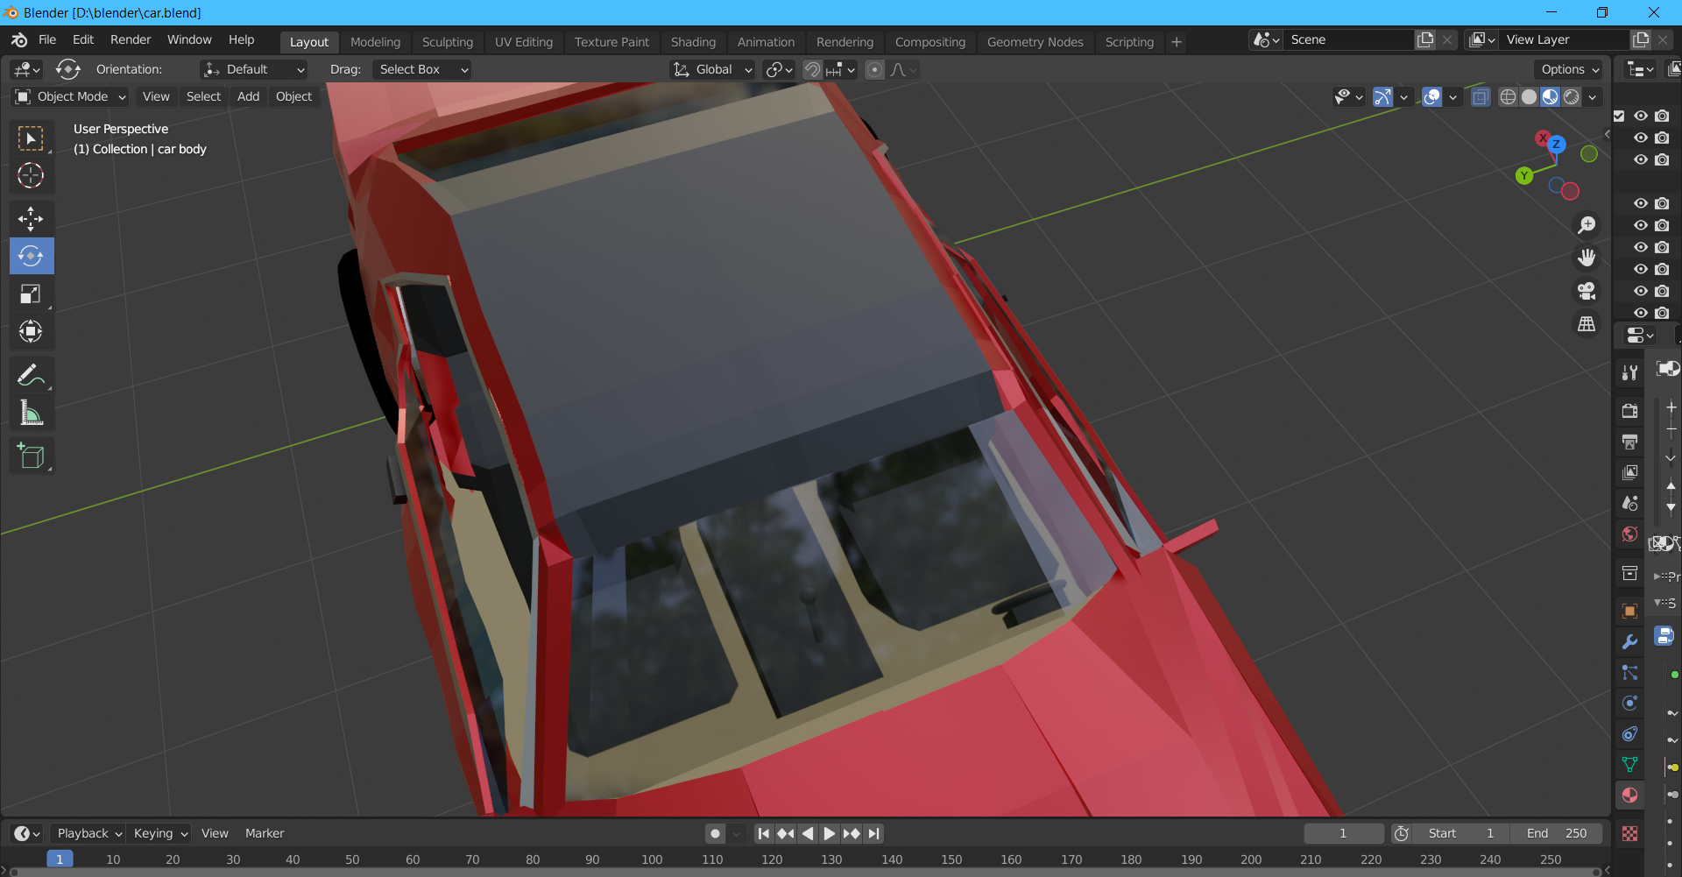Expand the Select Box drag dropdown
1682x877 pixels.
[x=421, y=70]
